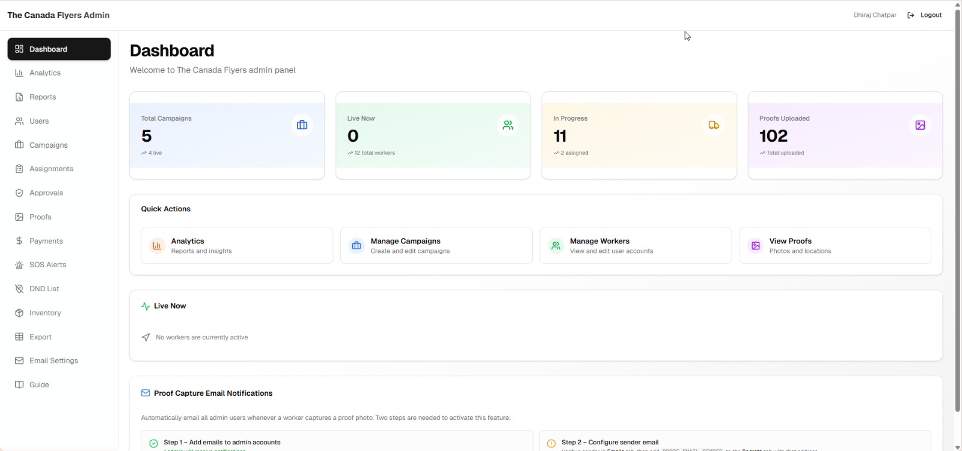Click the Payments dollar icon in sidebar
This screenshot has width=962, height=451.
click(x=19, y=241)
